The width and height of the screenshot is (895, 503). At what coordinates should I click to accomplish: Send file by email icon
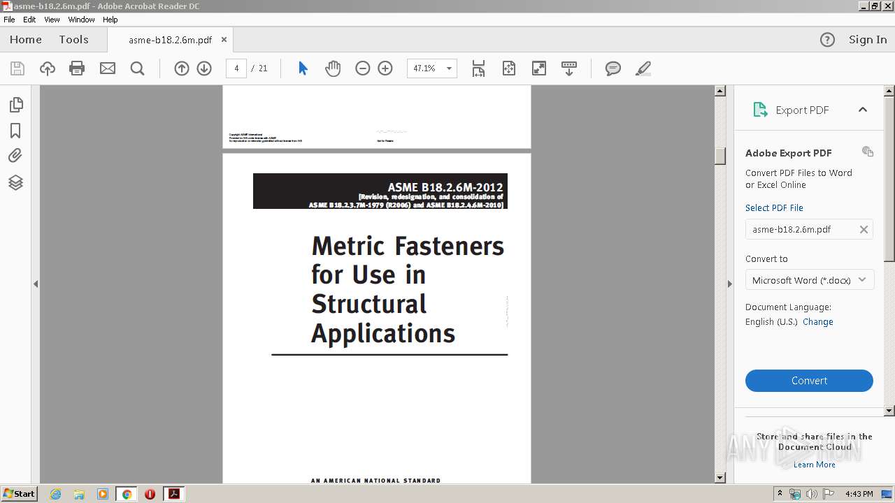108,68
